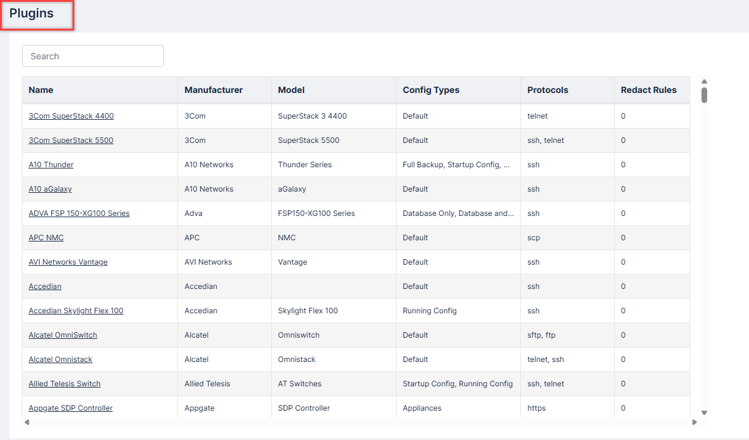Select the A10 Thunder plugin link
Screen dimensions: 749x440
[51, 165]
